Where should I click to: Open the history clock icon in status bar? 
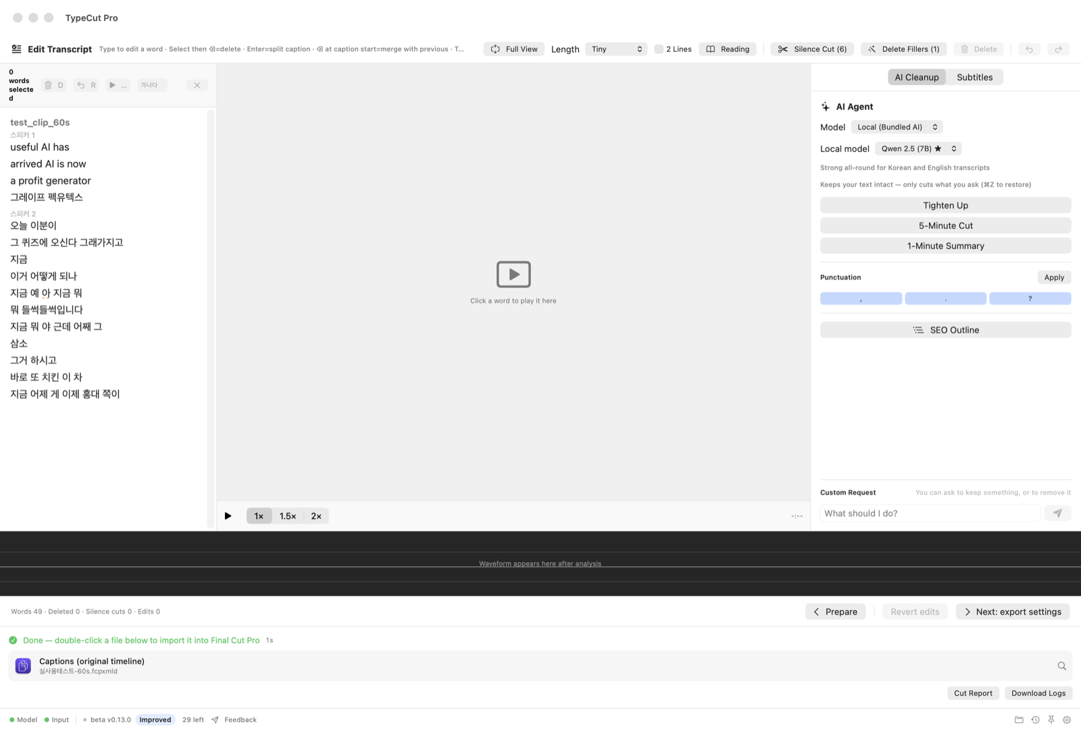point(1035,720)
